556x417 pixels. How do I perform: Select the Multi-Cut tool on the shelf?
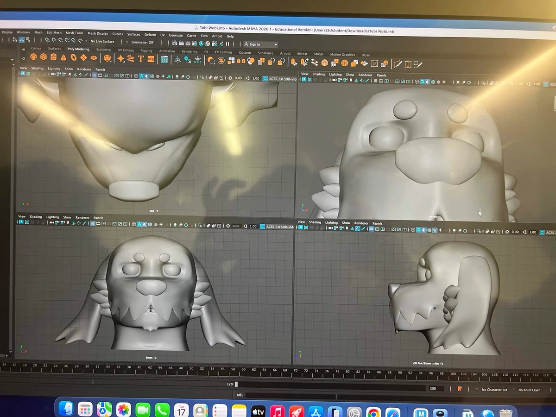coord(398,63)
